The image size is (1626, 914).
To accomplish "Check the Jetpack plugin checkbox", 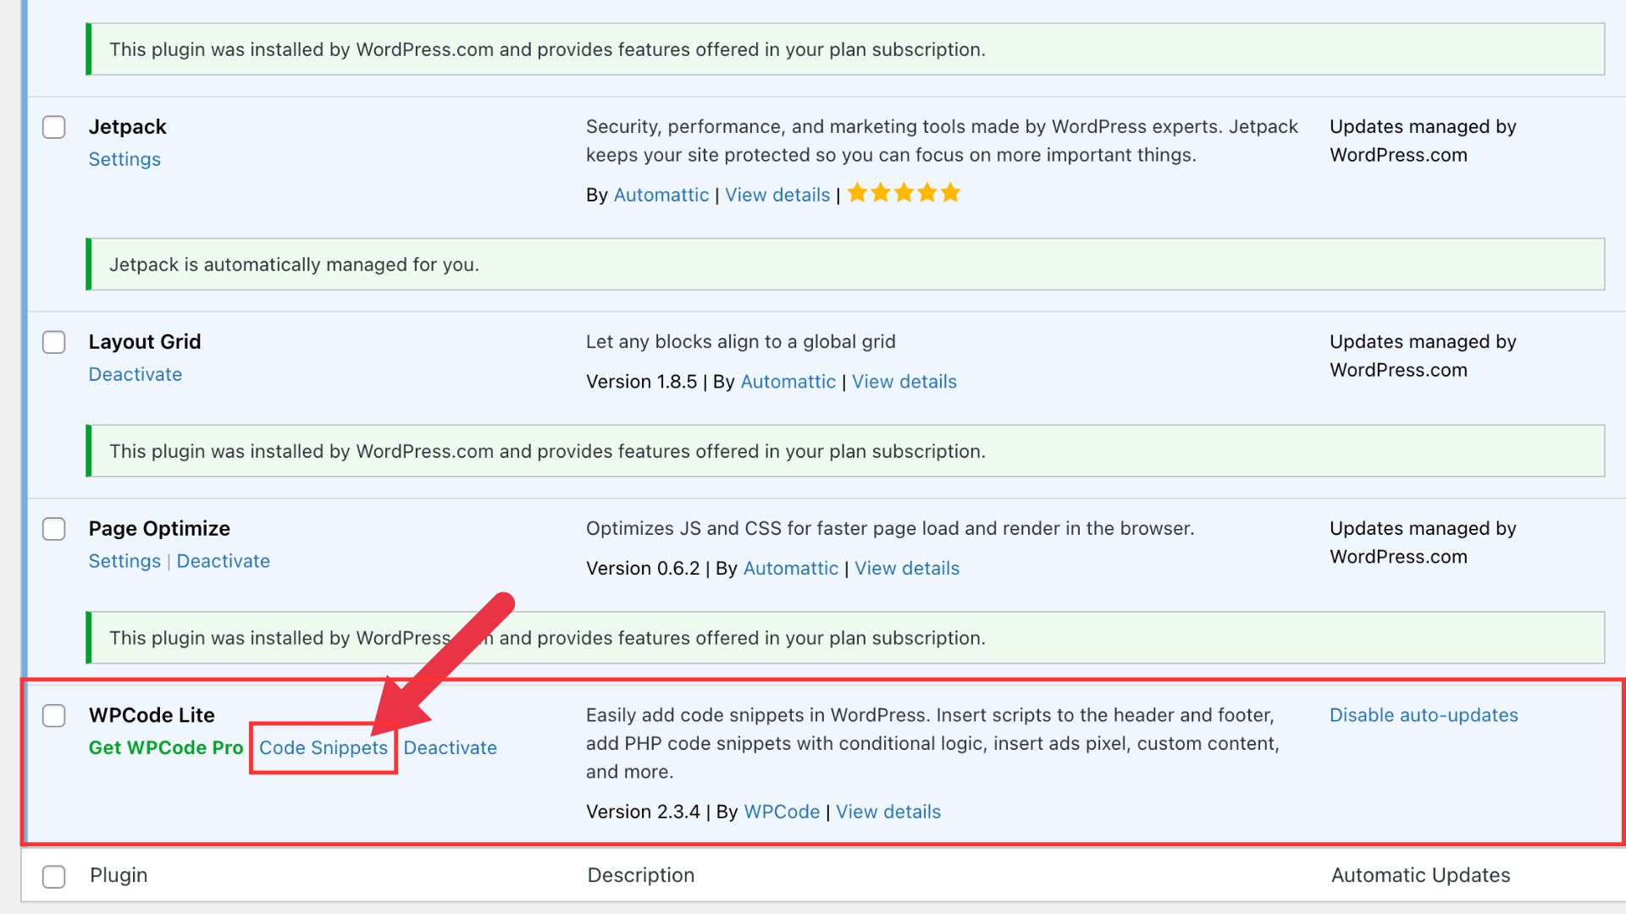I will click(54, 127).
